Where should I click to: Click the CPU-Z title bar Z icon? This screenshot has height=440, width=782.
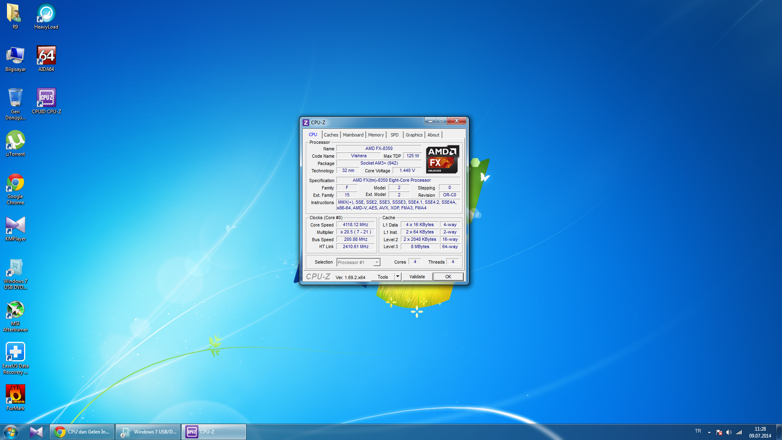click(x=306, y=122)
